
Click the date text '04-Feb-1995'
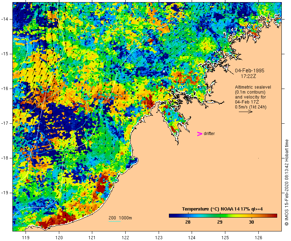(249, 71)
